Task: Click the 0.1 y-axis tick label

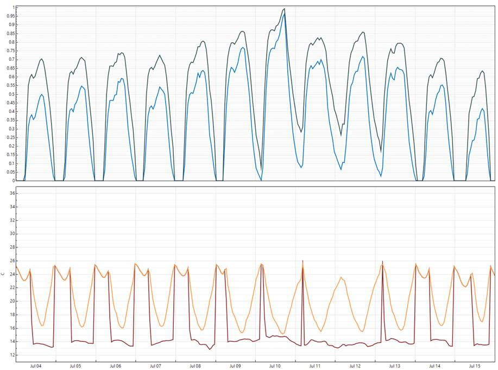Action: tap(12, 163)
